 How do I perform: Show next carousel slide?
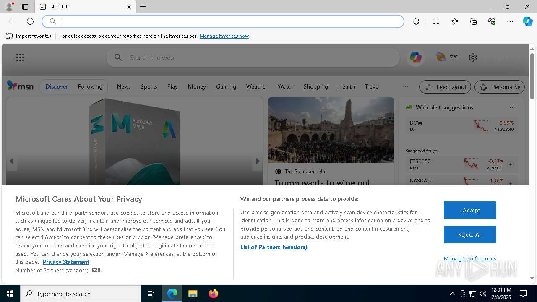[257, 161]
